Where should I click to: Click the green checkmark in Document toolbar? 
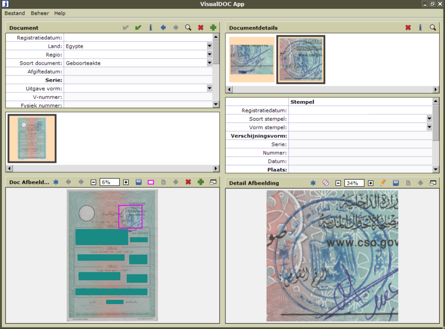click(x=138, y=28)
